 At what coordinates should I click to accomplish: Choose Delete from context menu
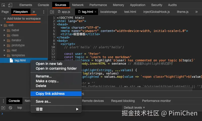[x=56, y=86]
